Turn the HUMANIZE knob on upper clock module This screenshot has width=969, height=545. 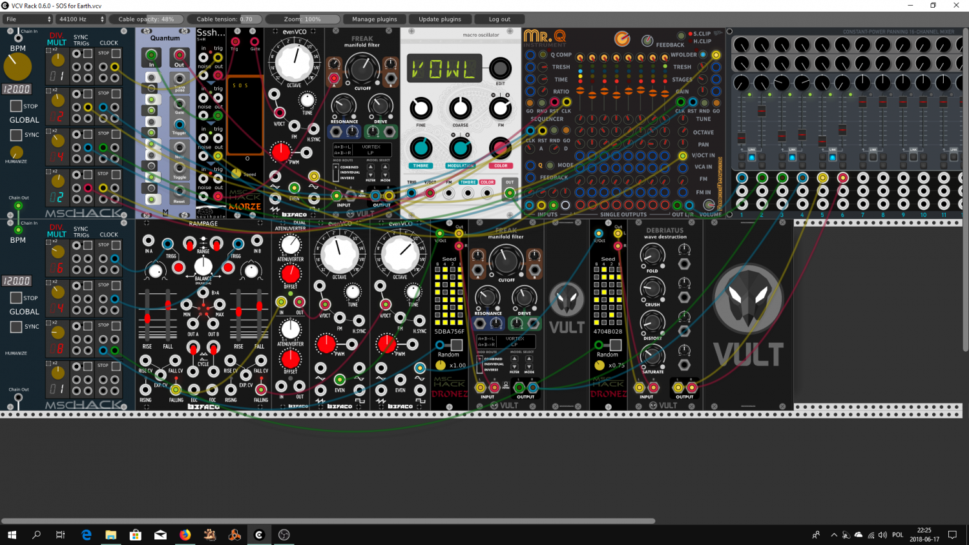16,152
